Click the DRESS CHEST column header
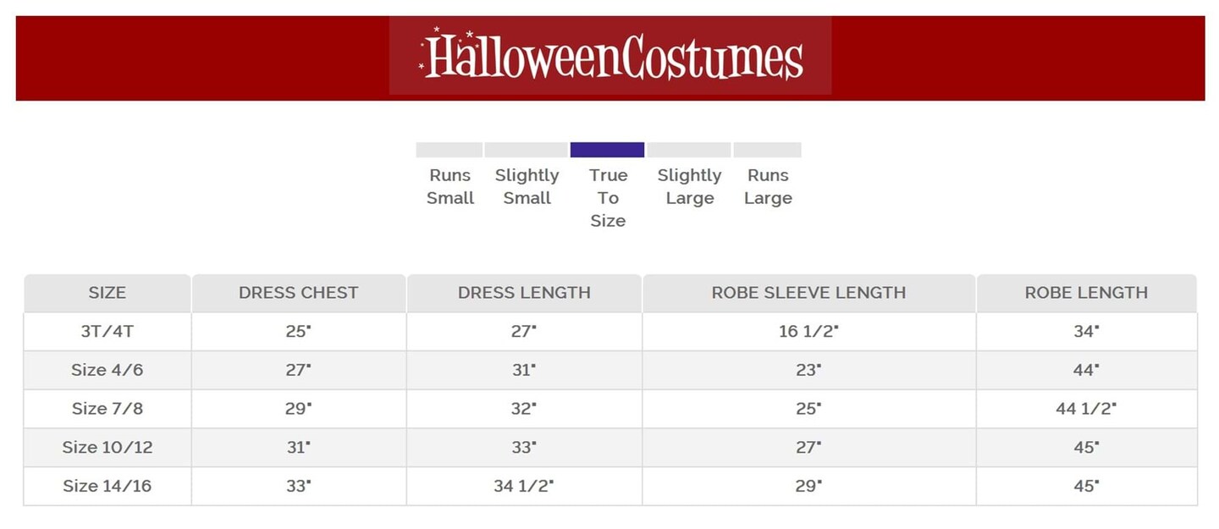This screenshot has width=1219, height=529. point(298,293)
